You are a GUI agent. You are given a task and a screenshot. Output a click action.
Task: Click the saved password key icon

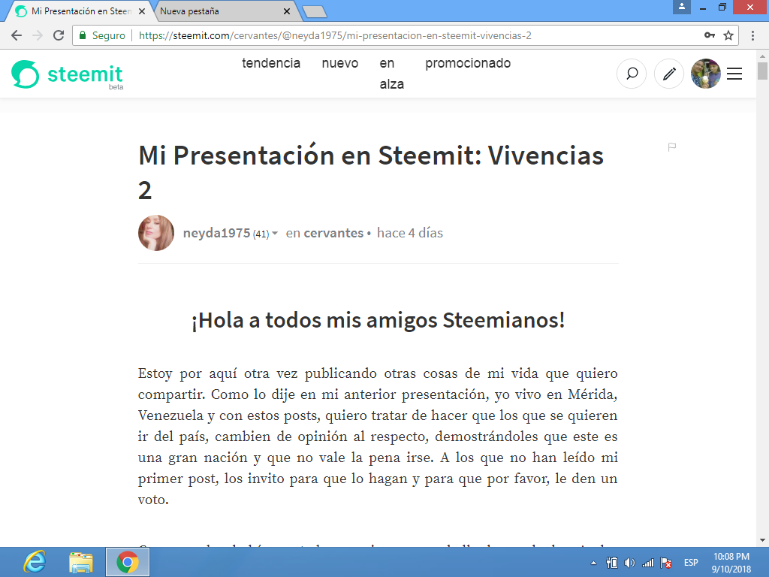(x=710, y=35)
